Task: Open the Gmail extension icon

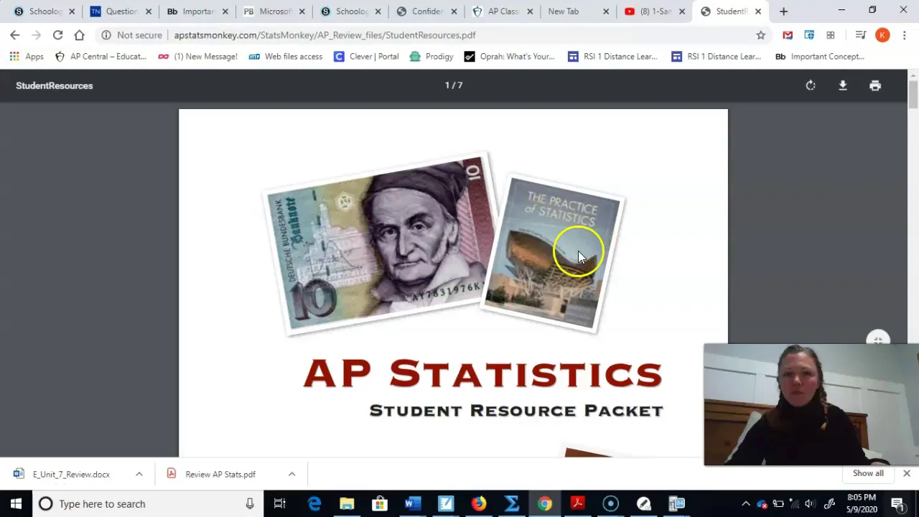Action: click(788, 35)
